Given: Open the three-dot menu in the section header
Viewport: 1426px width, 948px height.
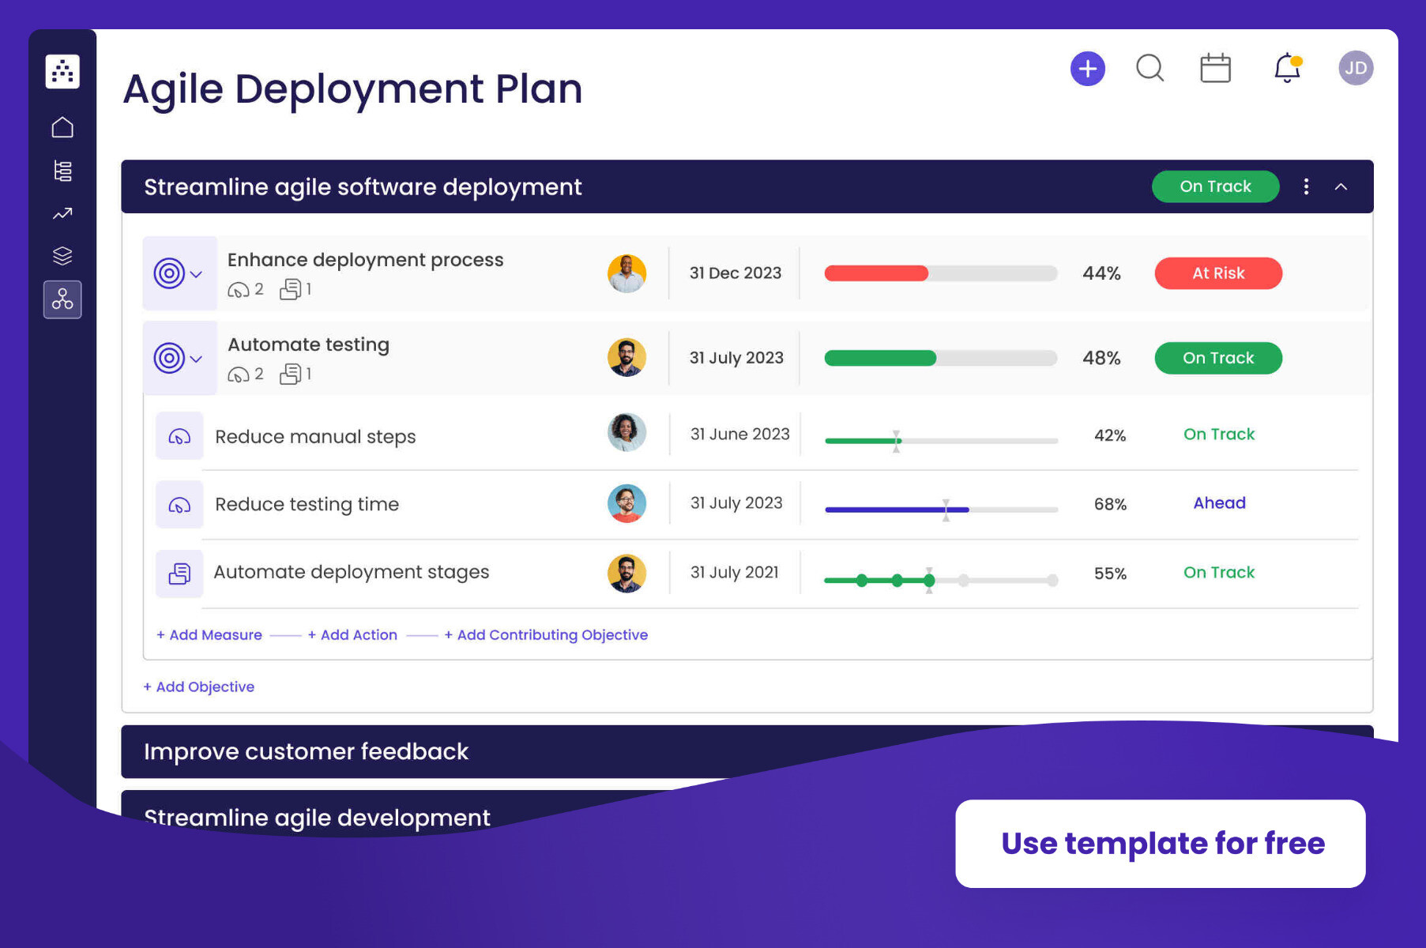Looking at the screenshot, I should click(1306, 186).
